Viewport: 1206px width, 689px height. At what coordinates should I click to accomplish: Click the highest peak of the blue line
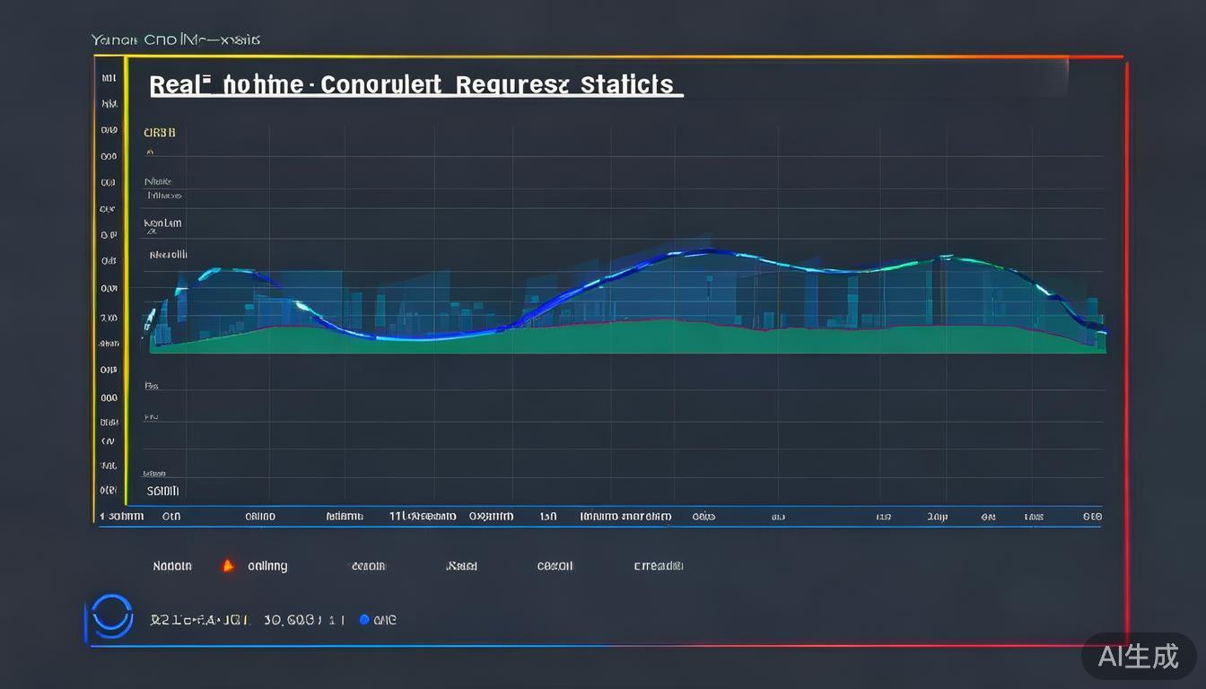709,251
